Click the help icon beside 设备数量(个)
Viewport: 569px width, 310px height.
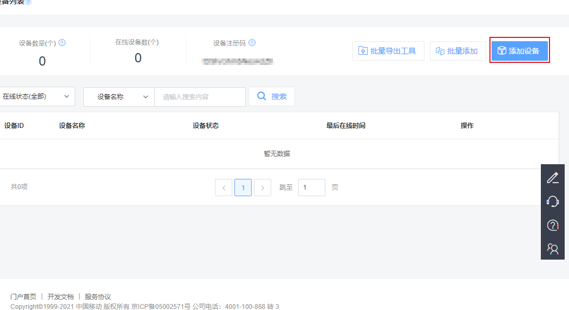pyautogui.click(x=62, y=43)
